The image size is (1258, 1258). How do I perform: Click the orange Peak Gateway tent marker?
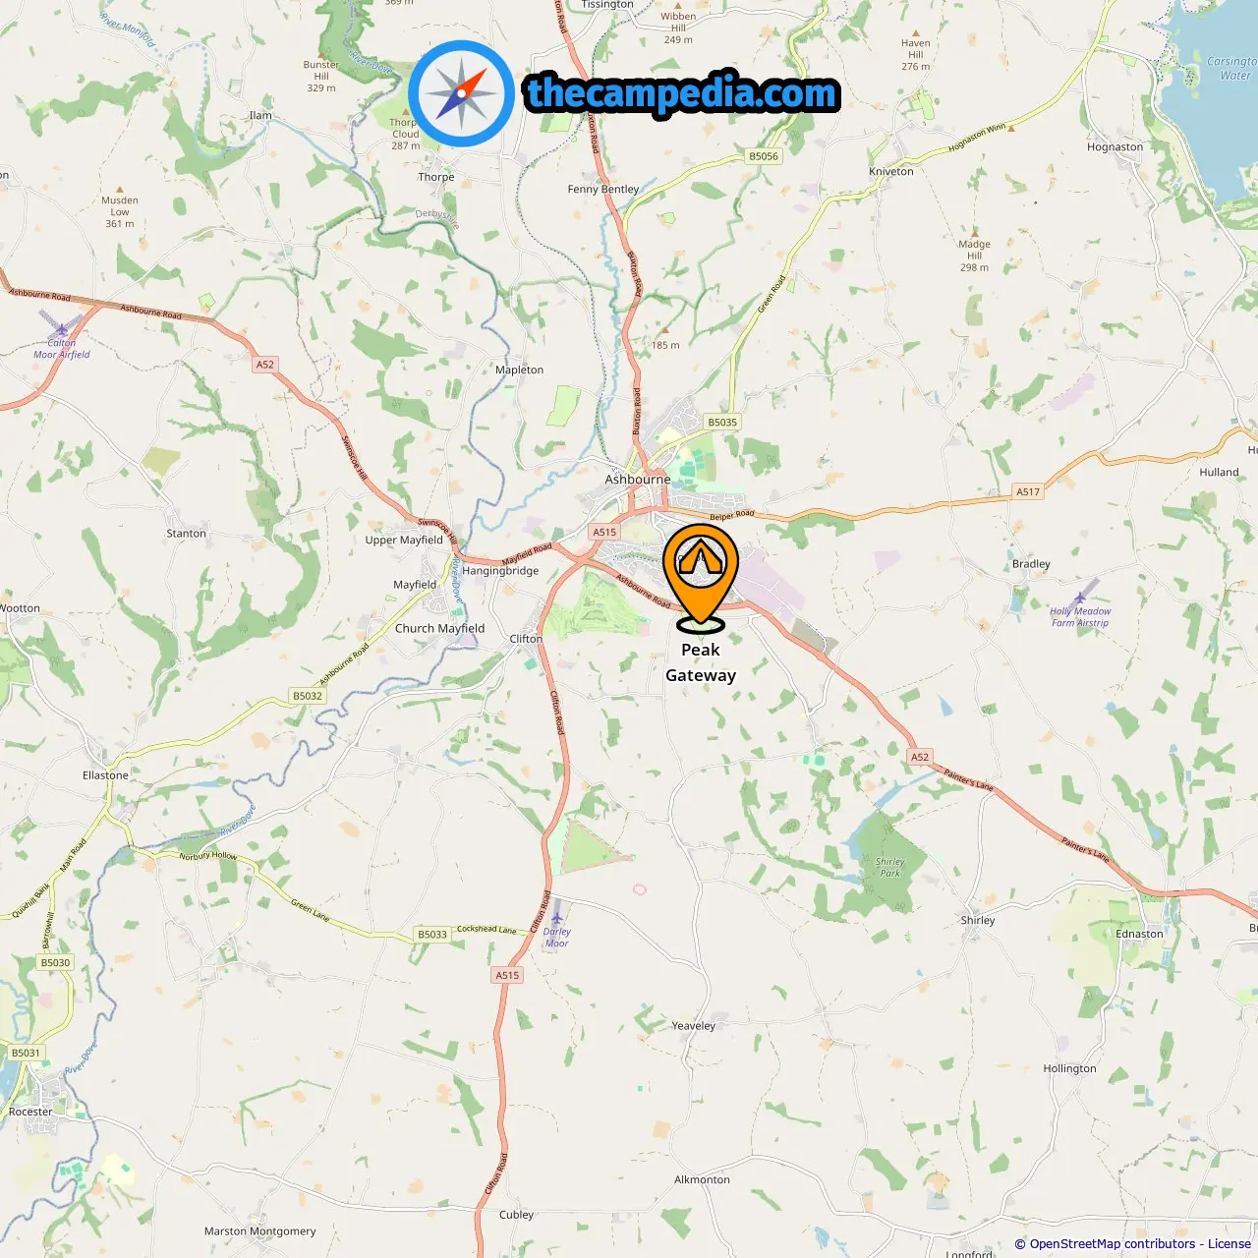tap(700, 577)
